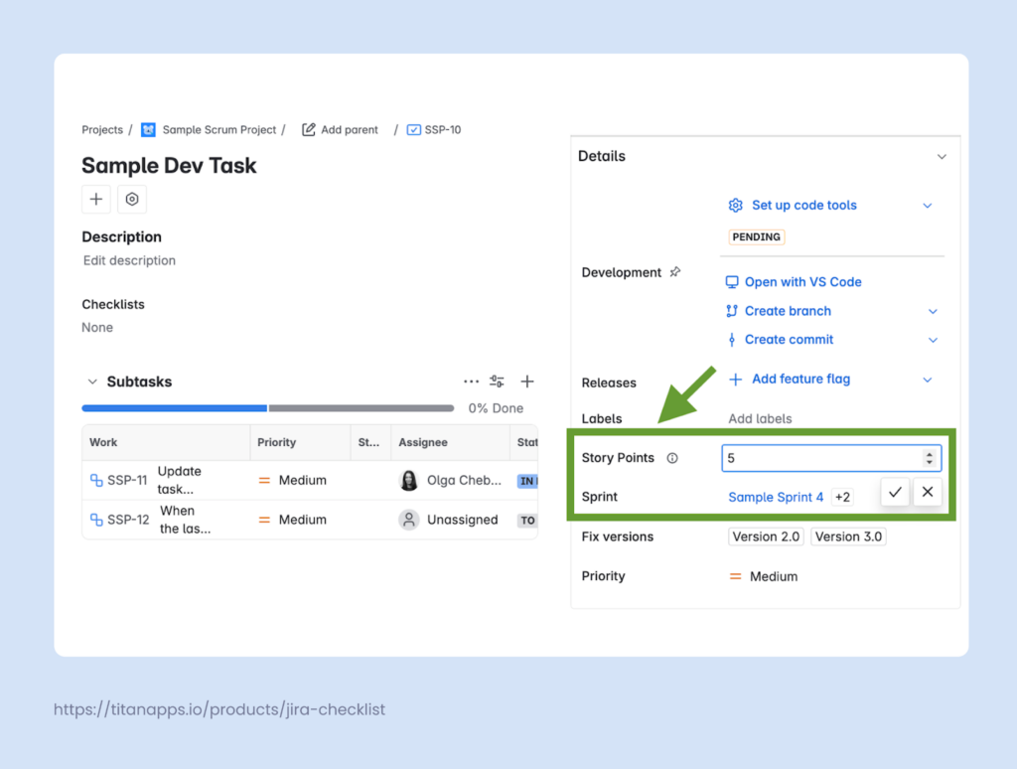Collapse the Subtasks section chevron
The width and height of the screenshot is (1017, 769).
pos(92,382)
